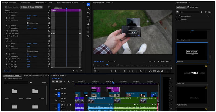The height and width of the screenshot is (112, 216).
Task: Click the filter funnel in Graphics Templates
Action: point(177,12)
